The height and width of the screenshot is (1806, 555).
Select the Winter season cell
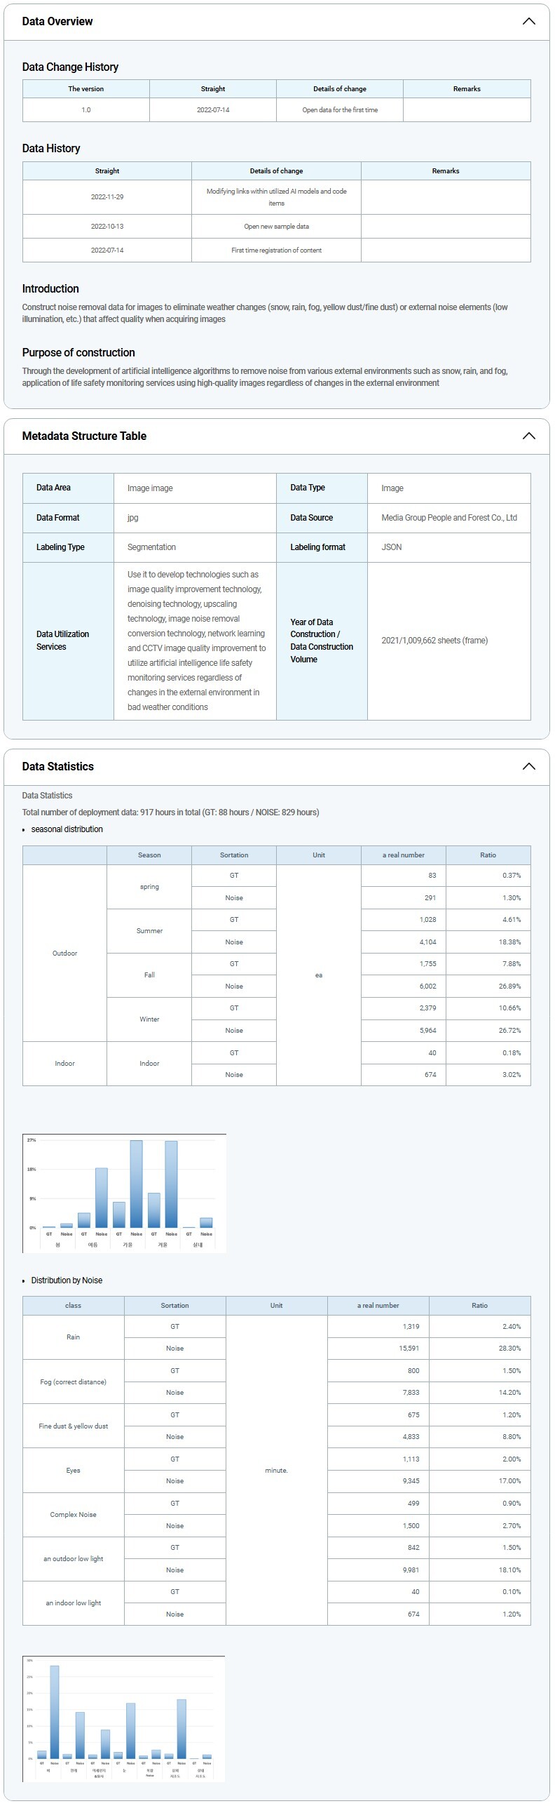pos(149,1019)
